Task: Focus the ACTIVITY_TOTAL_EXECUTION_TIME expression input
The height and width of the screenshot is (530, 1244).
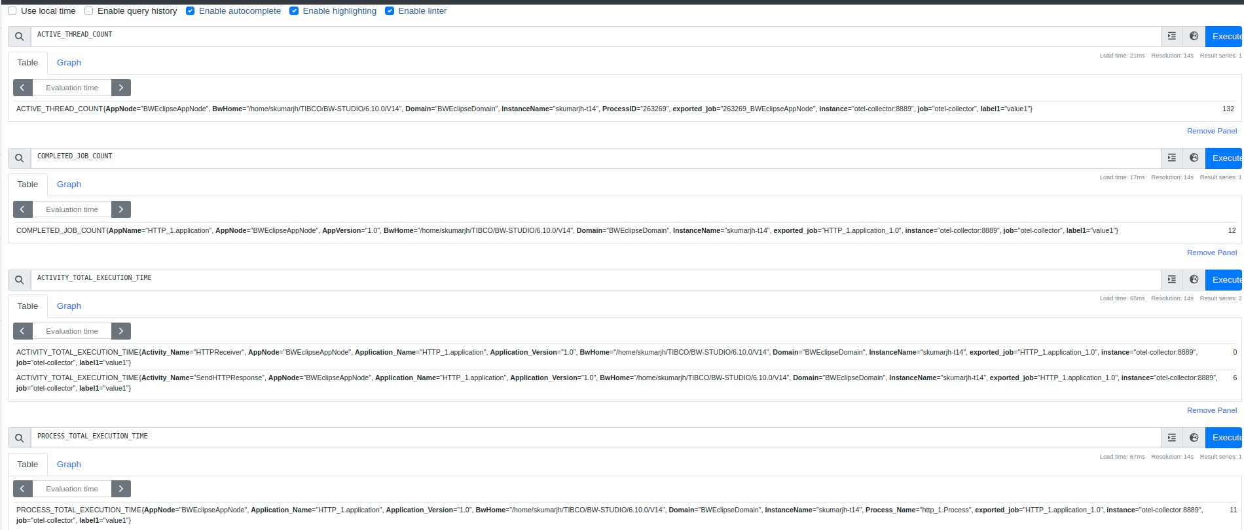Action: [596, 280]
